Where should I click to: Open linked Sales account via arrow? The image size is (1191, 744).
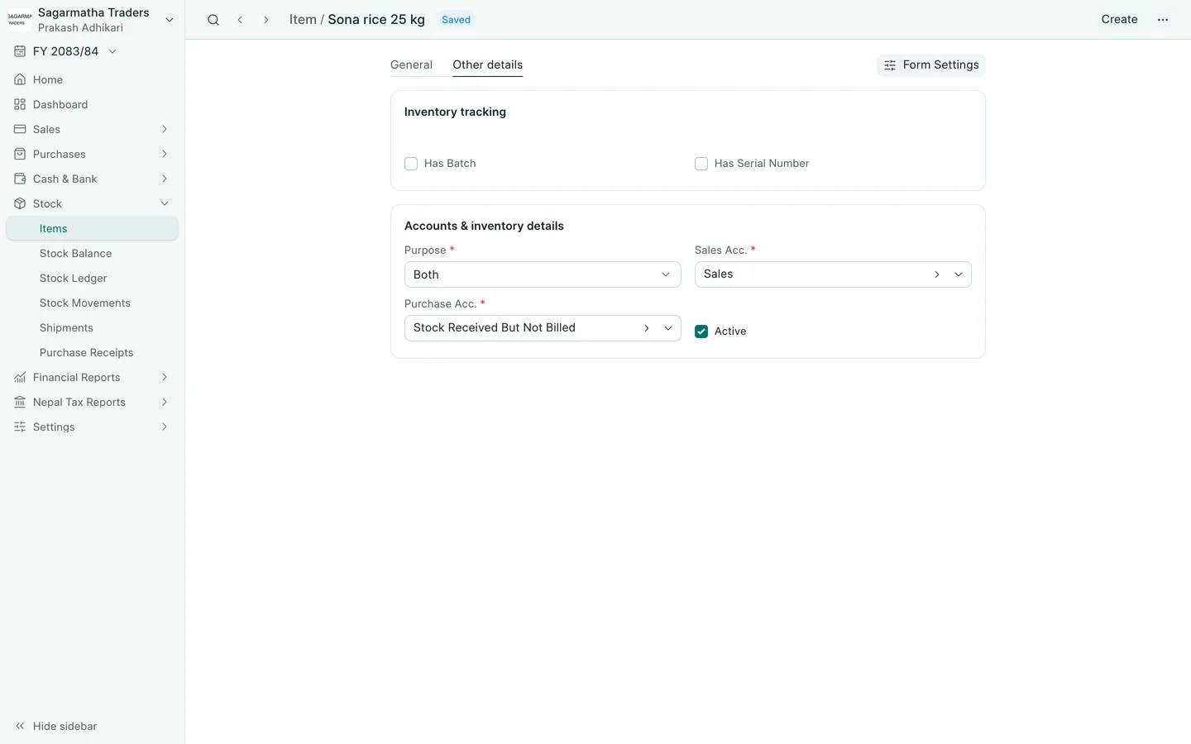936,274
